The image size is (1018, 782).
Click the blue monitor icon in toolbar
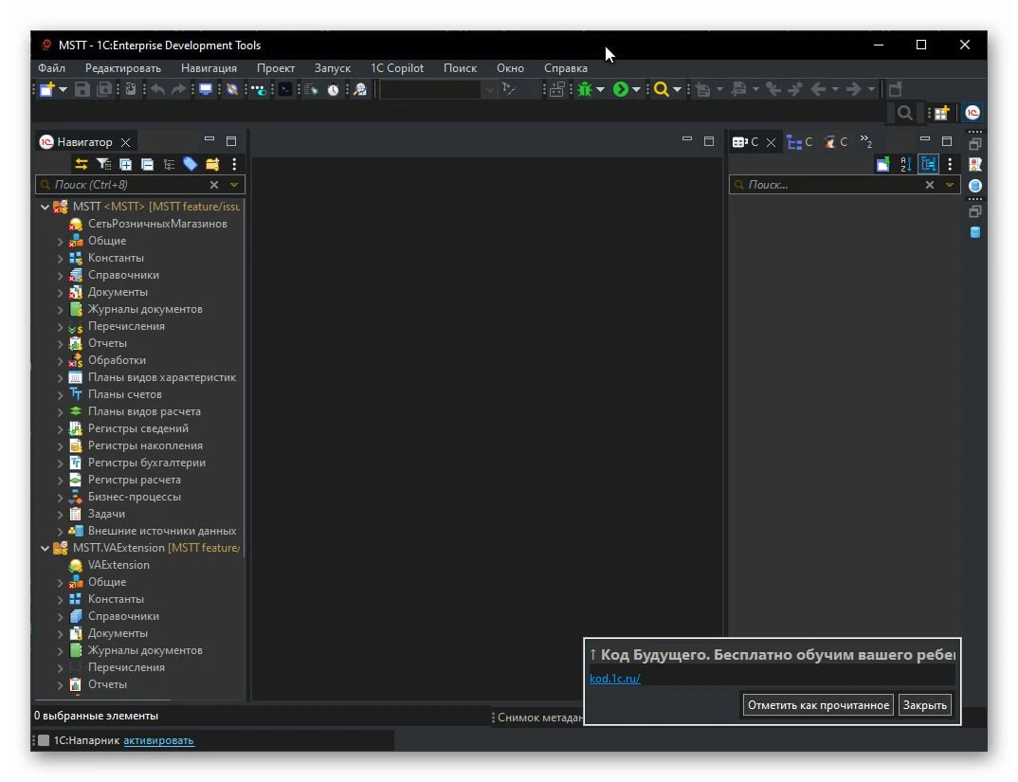tap(206, 90)
